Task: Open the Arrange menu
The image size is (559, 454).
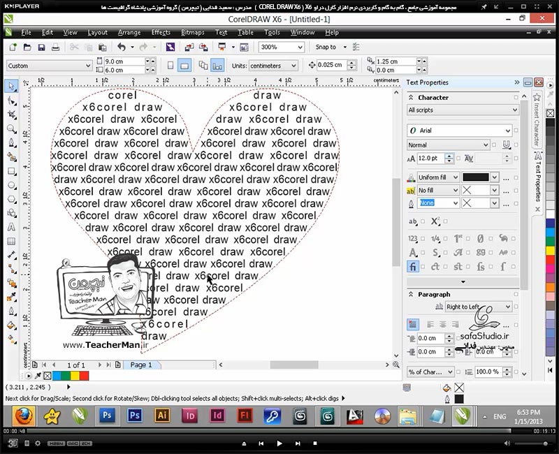Action: click(129, 32)
